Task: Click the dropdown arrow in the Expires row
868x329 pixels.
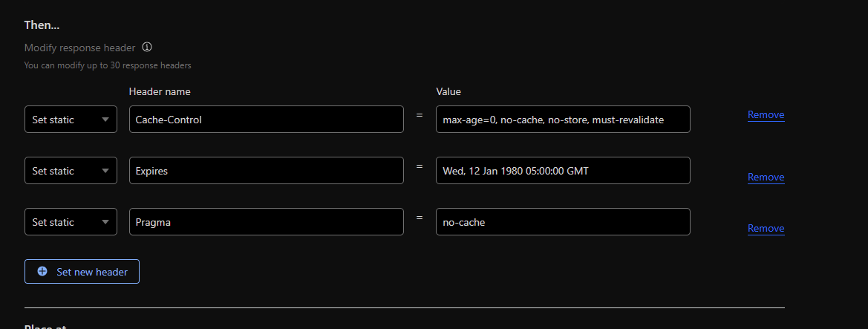Action: pos(105,171)
